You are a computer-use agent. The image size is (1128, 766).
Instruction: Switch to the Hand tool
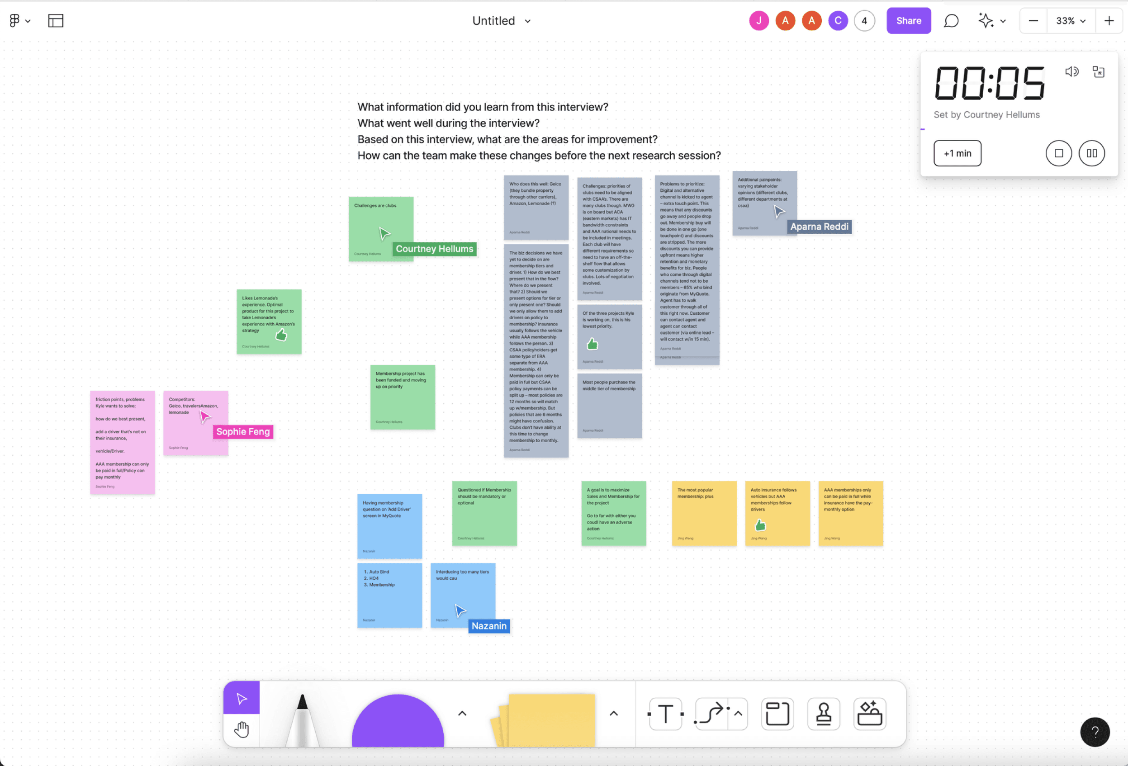point(241,729)
